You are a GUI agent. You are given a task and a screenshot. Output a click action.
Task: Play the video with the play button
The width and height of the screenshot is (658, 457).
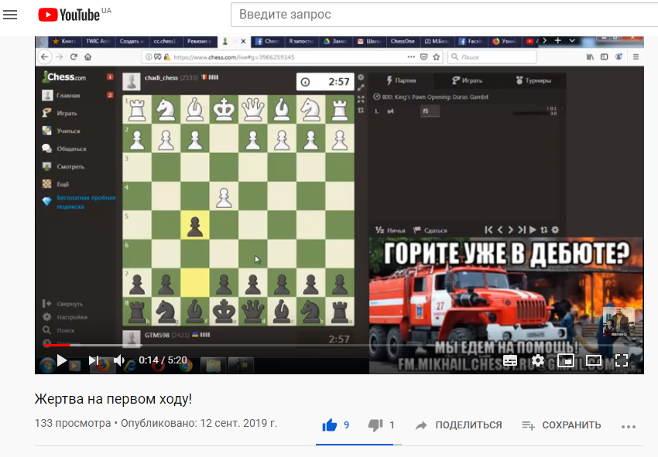coord(61,360)
